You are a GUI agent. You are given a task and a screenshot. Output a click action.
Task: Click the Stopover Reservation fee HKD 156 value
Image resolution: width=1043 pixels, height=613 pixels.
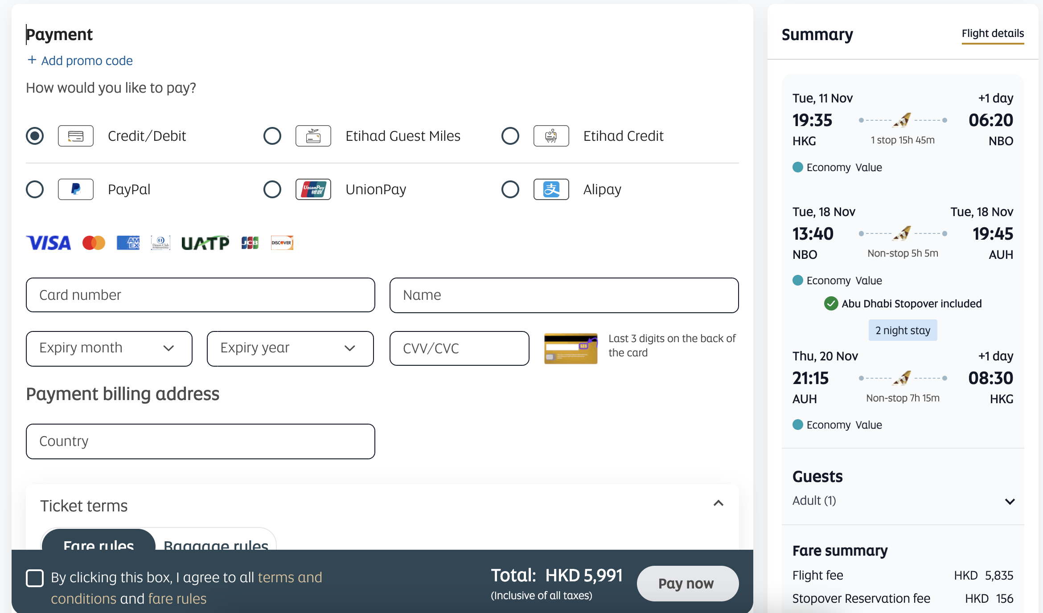pos(989,598)
